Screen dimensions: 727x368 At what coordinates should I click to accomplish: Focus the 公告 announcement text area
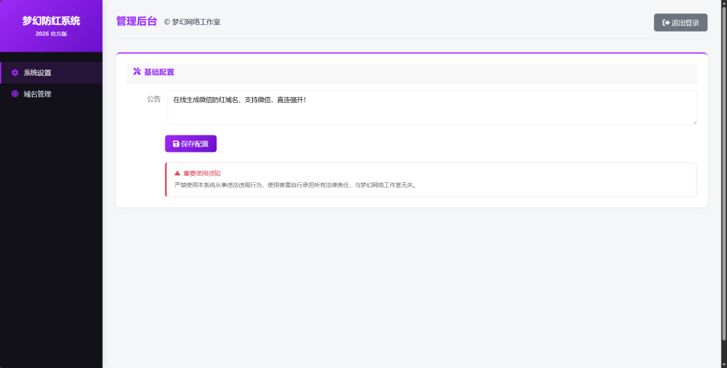pos(432,108)
